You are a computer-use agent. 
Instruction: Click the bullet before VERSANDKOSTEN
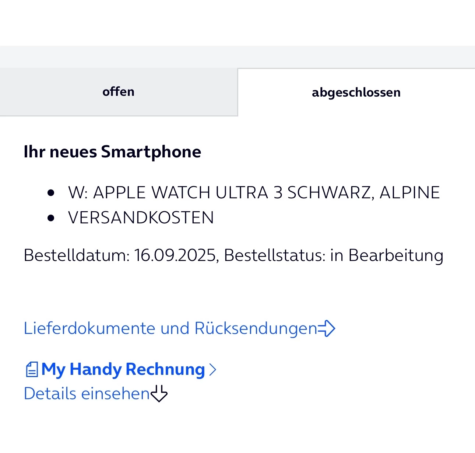(51, 218)
